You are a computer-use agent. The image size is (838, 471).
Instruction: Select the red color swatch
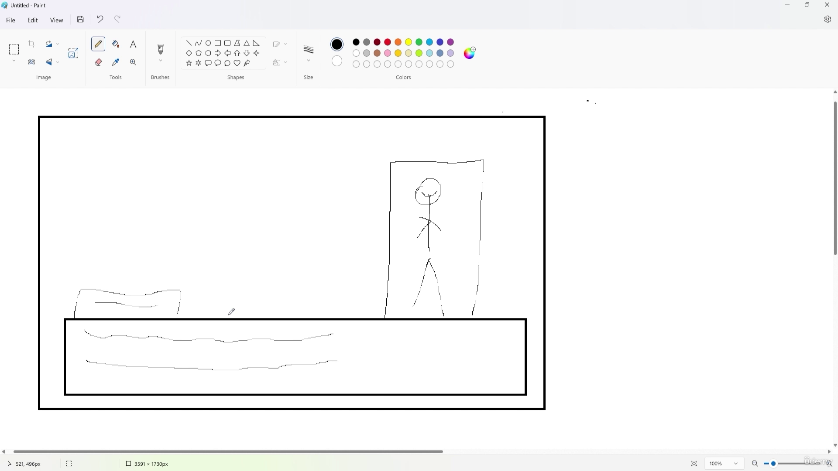(388, 42)
